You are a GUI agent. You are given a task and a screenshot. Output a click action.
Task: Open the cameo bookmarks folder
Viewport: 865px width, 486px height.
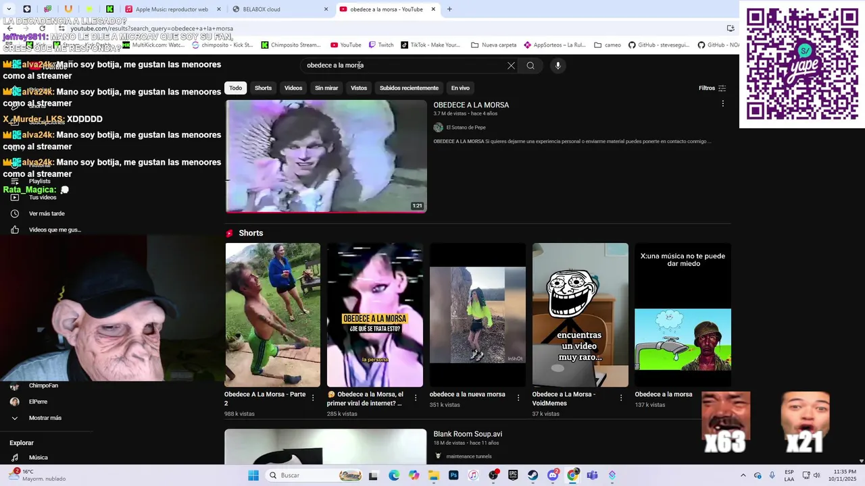point(608,45)
